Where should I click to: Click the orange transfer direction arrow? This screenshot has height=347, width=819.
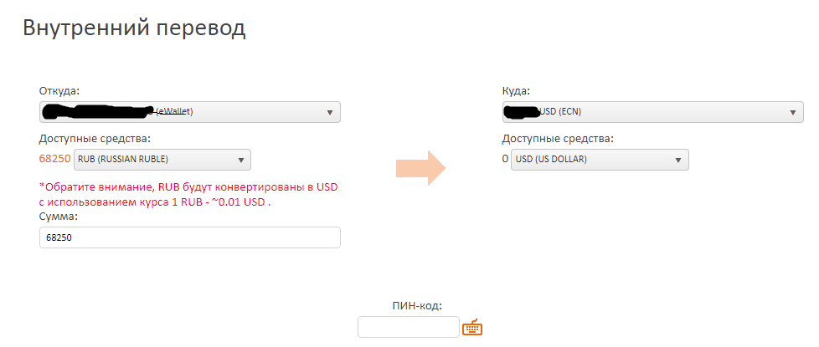tap(421, 168)
